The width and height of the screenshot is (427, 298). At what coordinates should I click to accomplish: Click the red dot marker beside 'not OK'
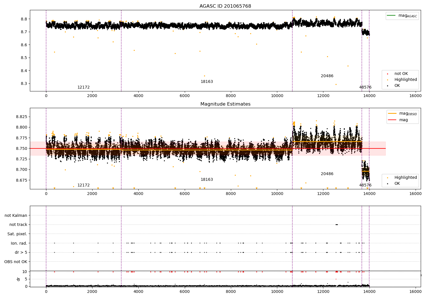click(387, 74)
